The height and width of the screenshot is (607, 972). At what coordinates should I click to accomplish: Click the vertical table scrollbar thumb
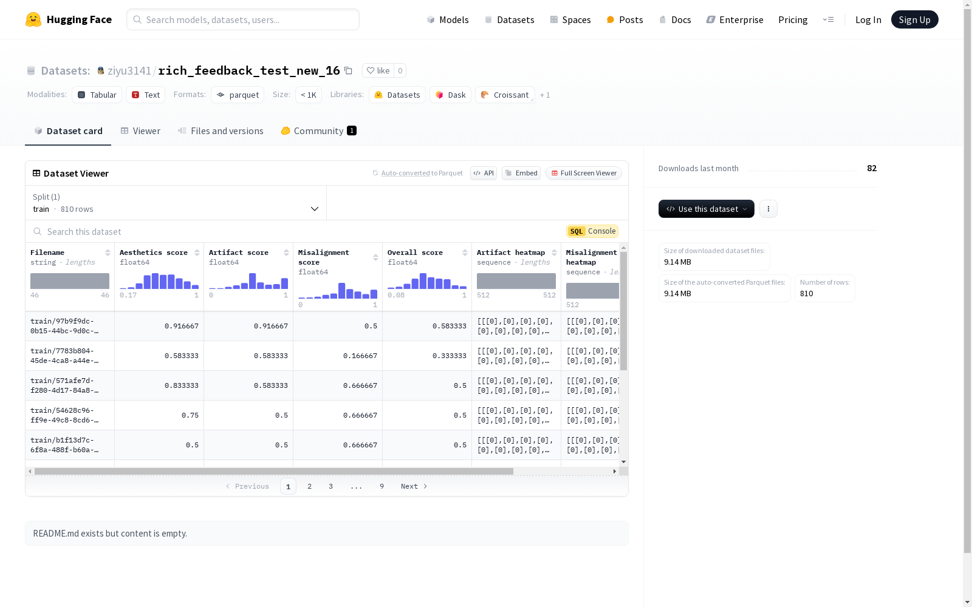[x=623, y=311]
